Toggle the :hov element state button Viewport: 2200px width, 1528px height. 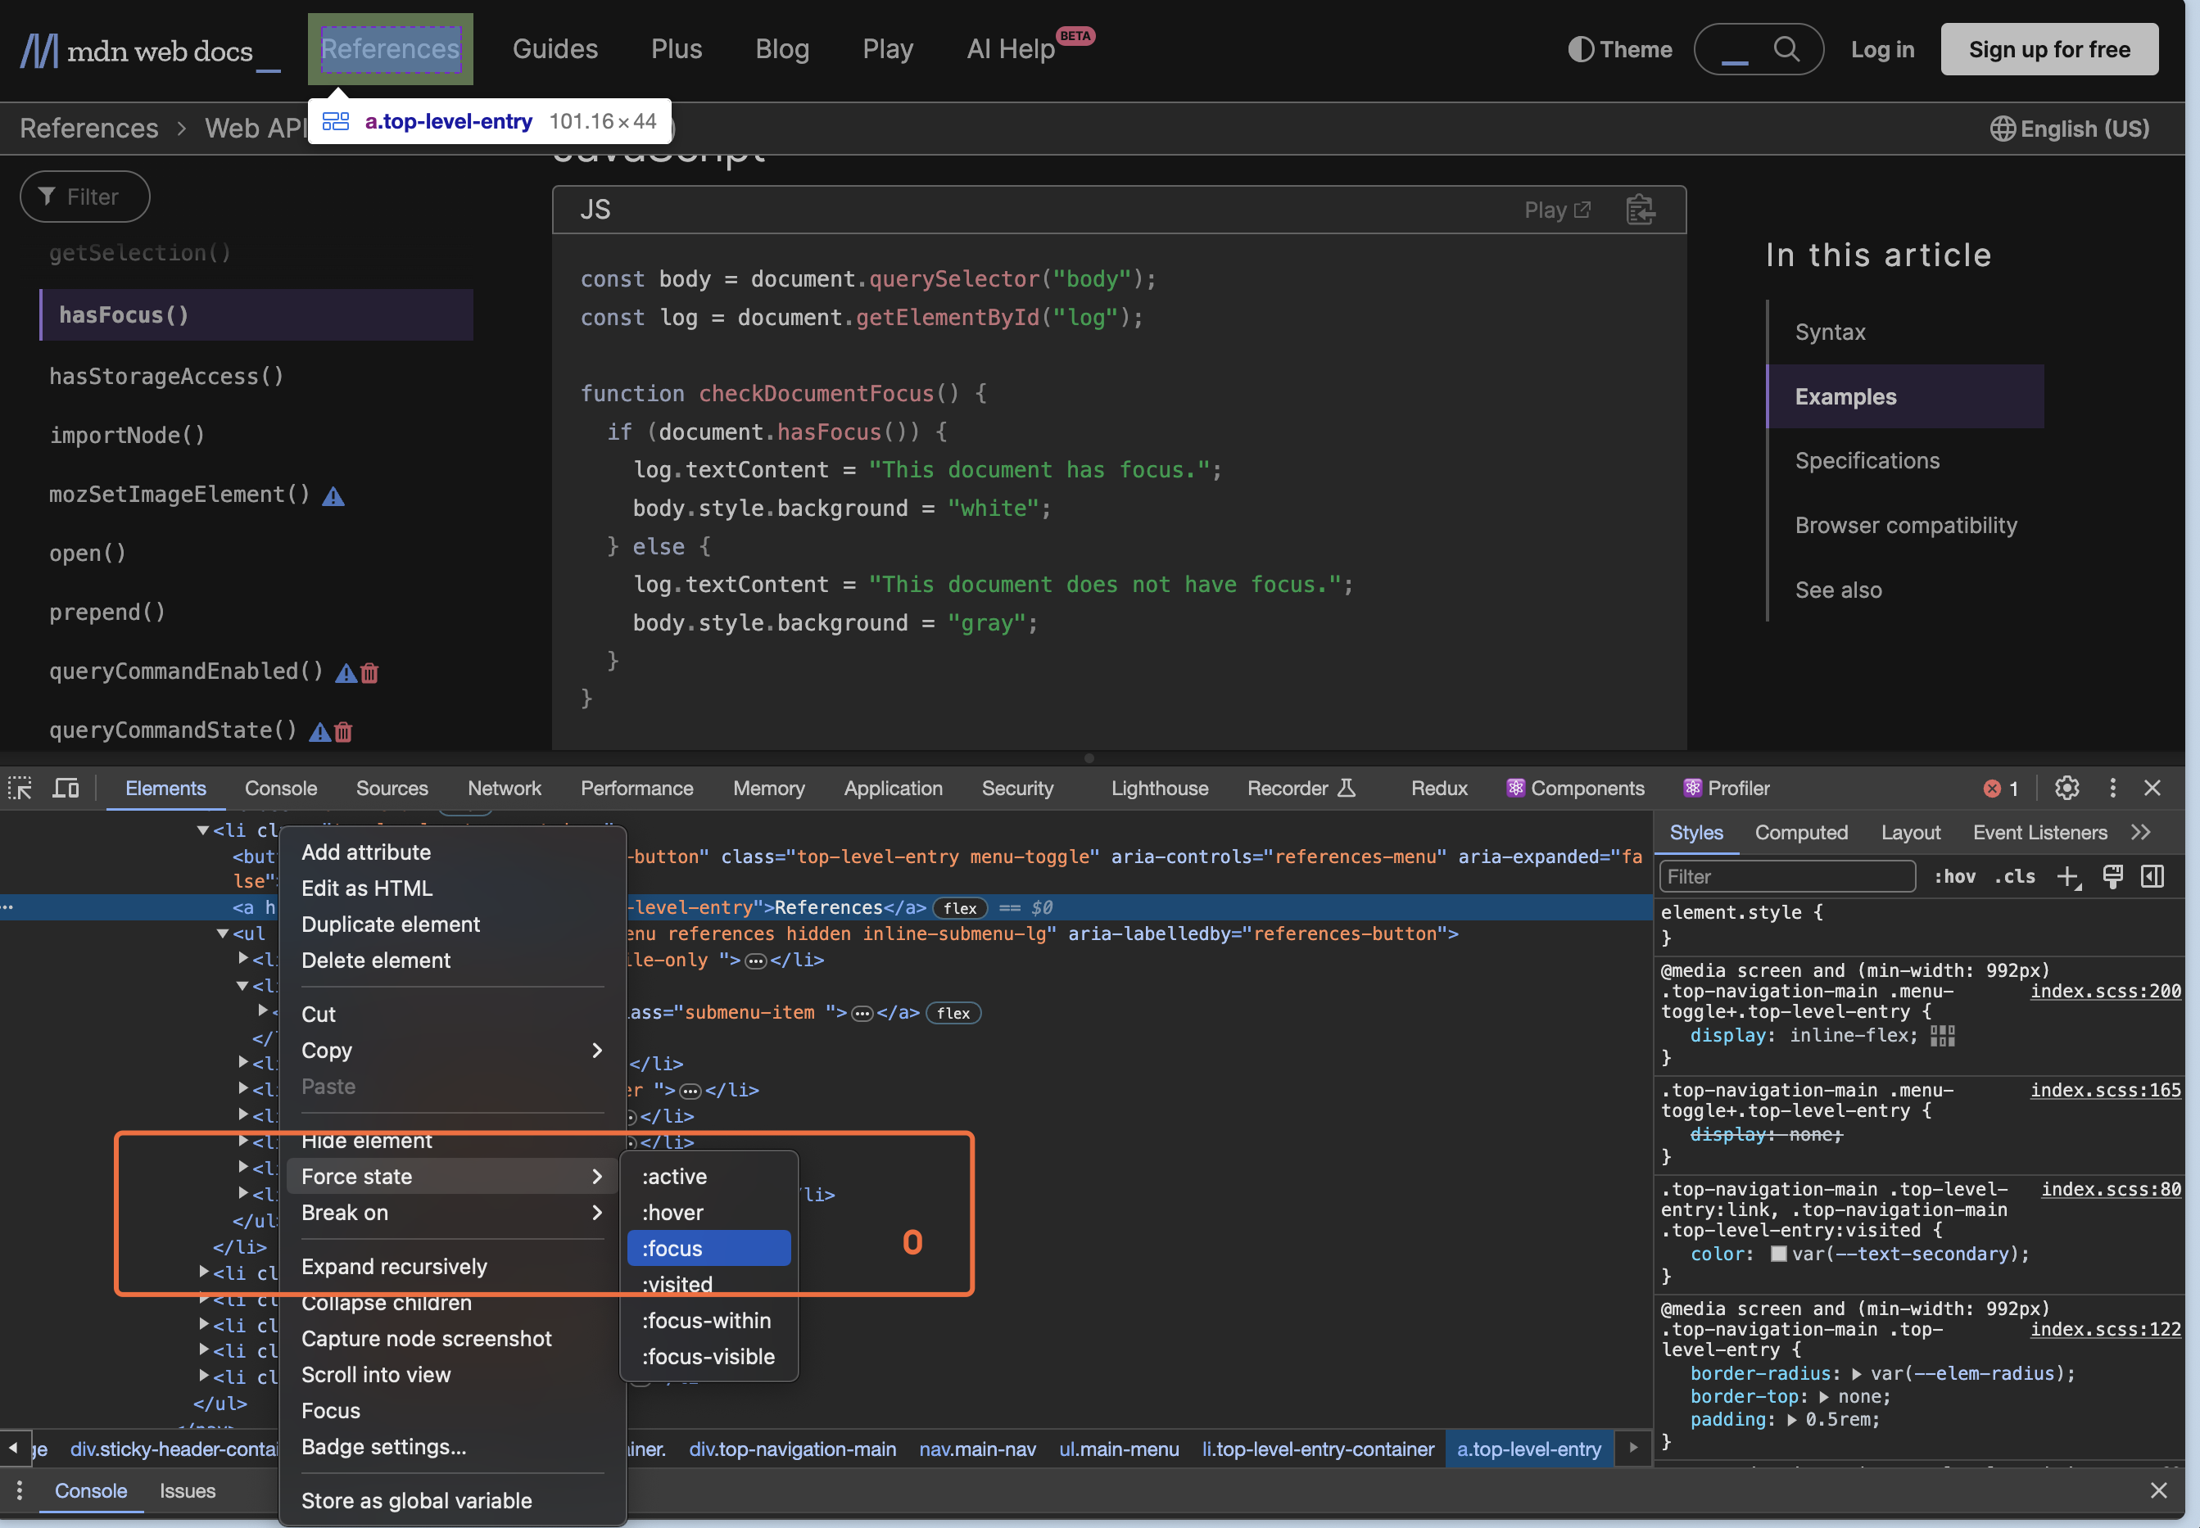coord(1954,877)
